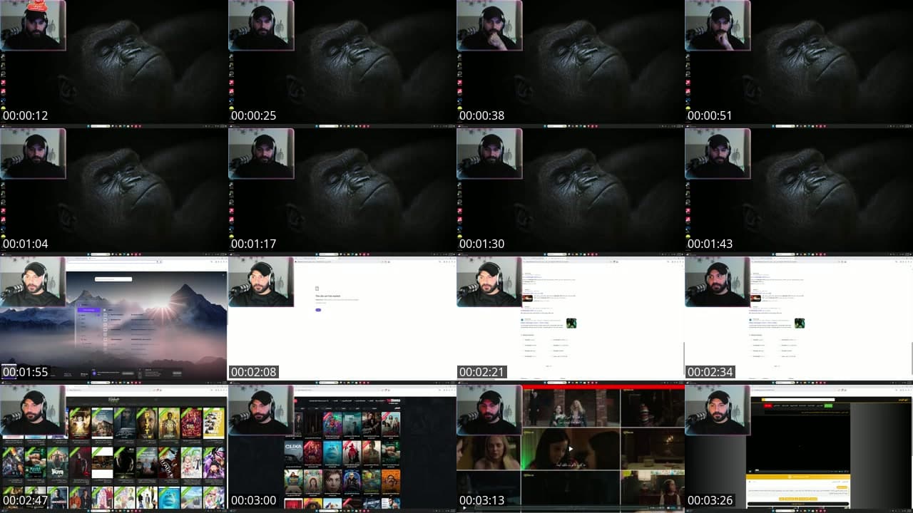The height and width of the screenshot is (513, 913).
Task: Choose the frame stamped 00:01:30
Action: [571, 192]
